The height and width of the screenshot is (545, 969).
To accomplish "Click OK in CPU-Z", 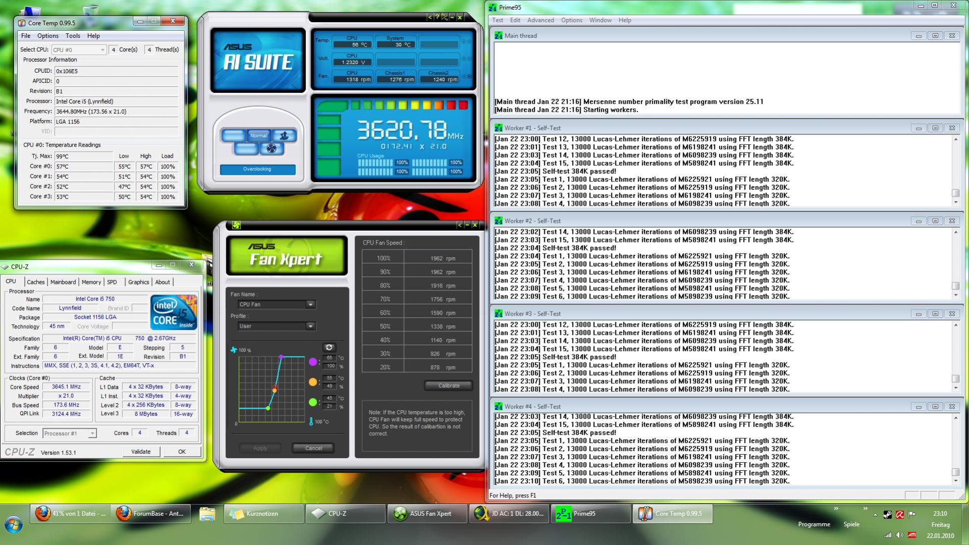I will click(x=182, y=452).
